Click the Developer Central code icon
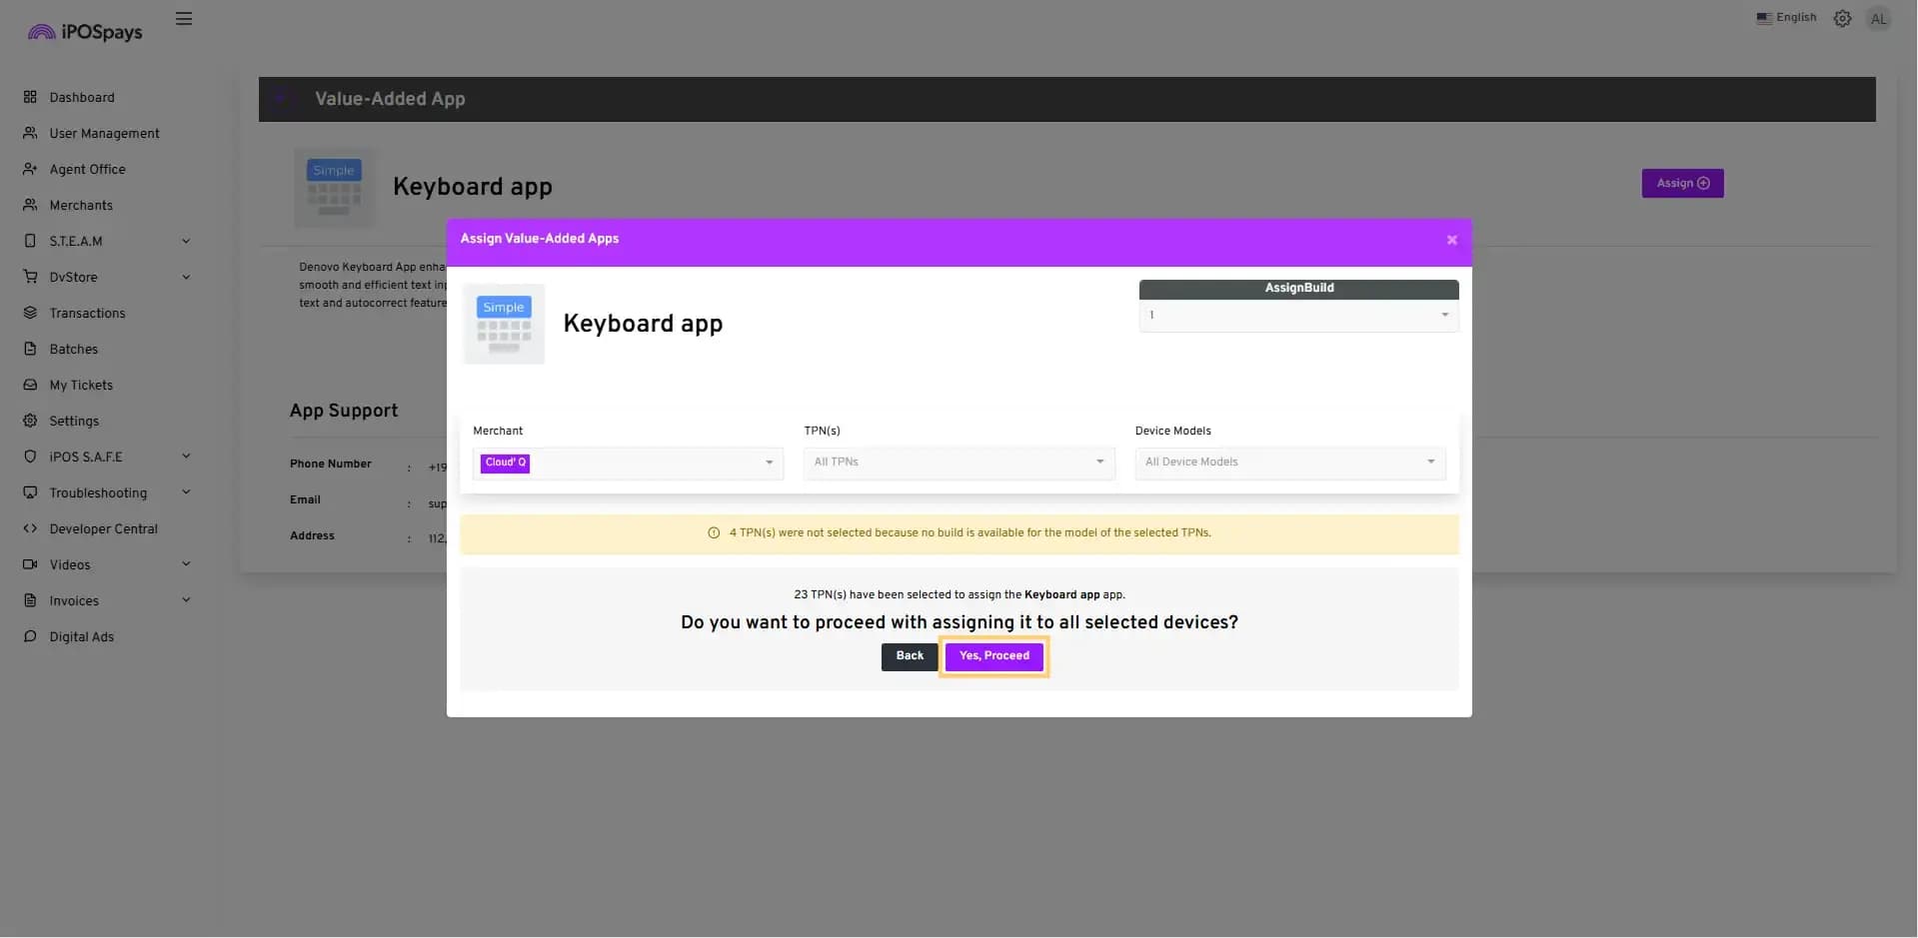 30,528
